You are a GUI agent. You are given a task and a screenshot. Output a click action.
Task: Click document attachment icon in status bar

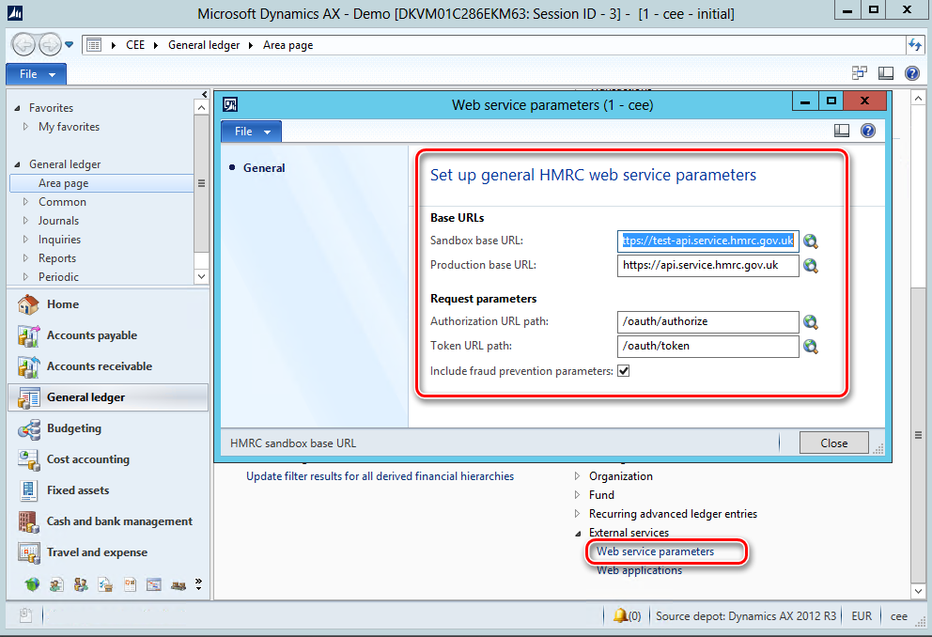25,615
